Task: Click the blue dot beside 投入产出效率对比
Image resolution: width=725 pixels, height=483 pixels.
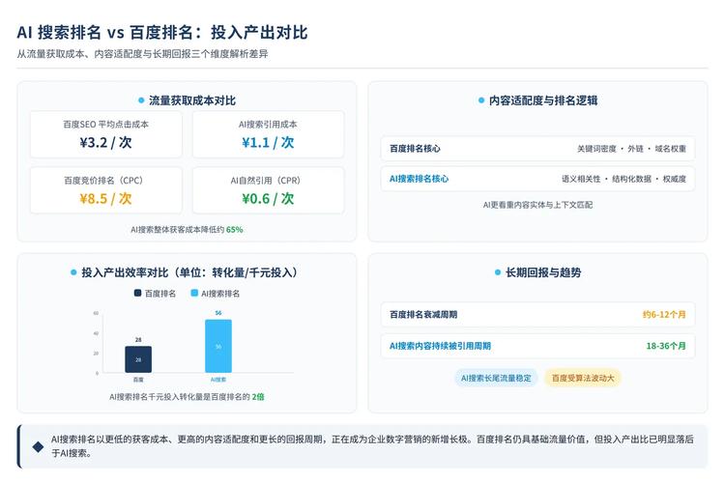Action: [73, 272]
